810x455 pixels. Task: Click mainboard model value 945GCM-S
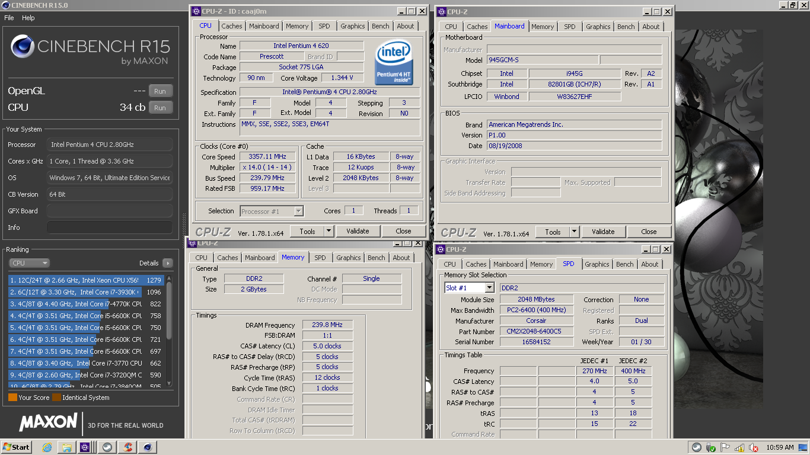542,60
